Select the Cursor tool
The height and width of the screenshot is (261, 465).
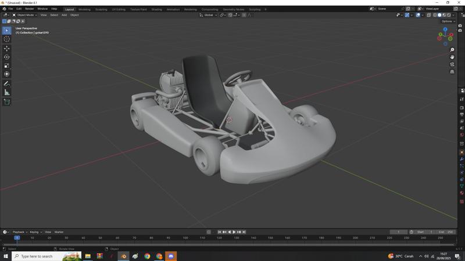[x=7, y=39]
